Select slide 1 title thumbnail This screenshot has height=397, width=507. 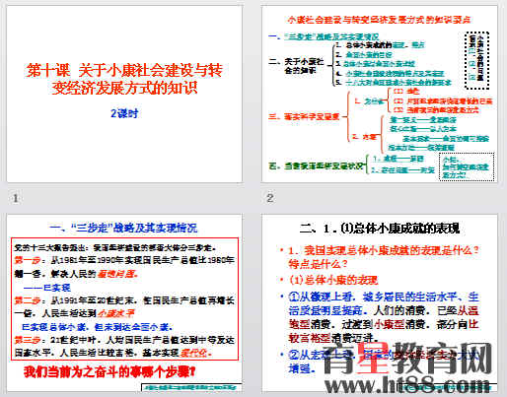coord(124,94)
